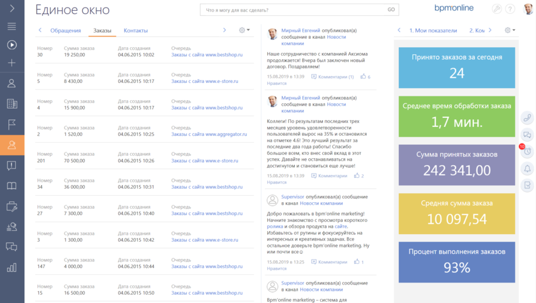The image size is (536, 303).
Task: Open gear dropdown above the orders list
Action: pyautogui.click(x=244, y=30)
